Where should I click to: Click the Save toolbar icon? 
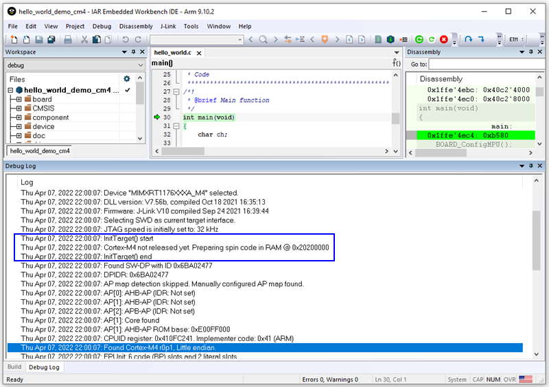39,39
